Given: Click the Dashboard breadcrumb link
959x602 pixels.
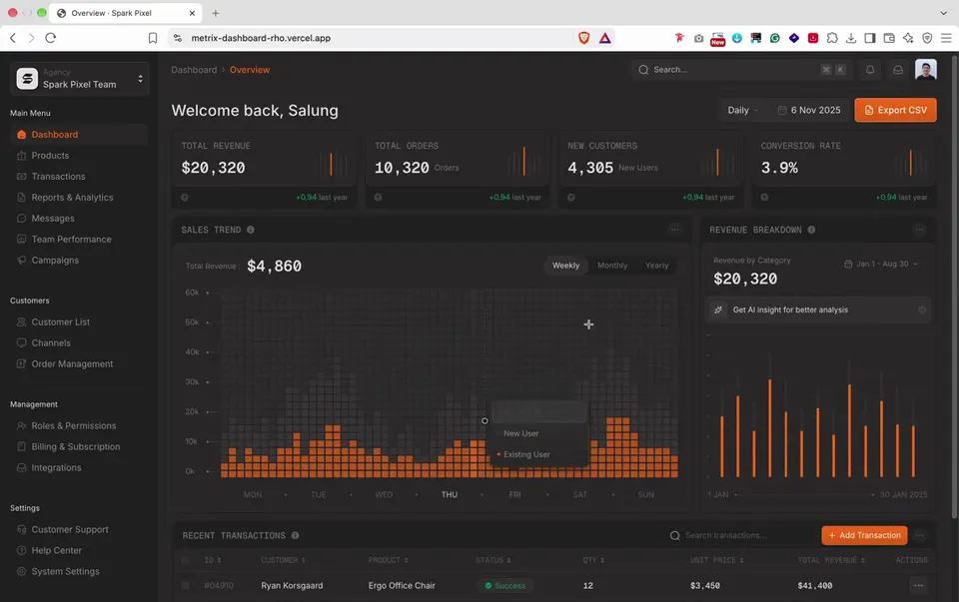Looking at the screenshot, I should (194, 70).
